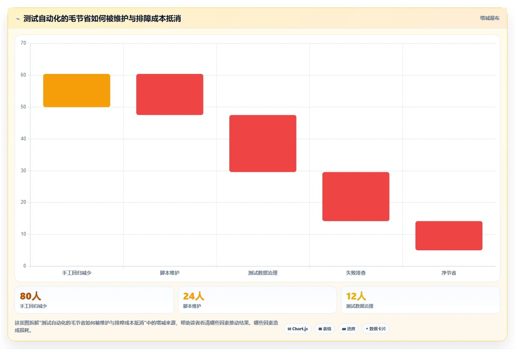The width and height of the screenshot is (515, 349).
Task: Click the y-axis value 70
Action: 23,43
